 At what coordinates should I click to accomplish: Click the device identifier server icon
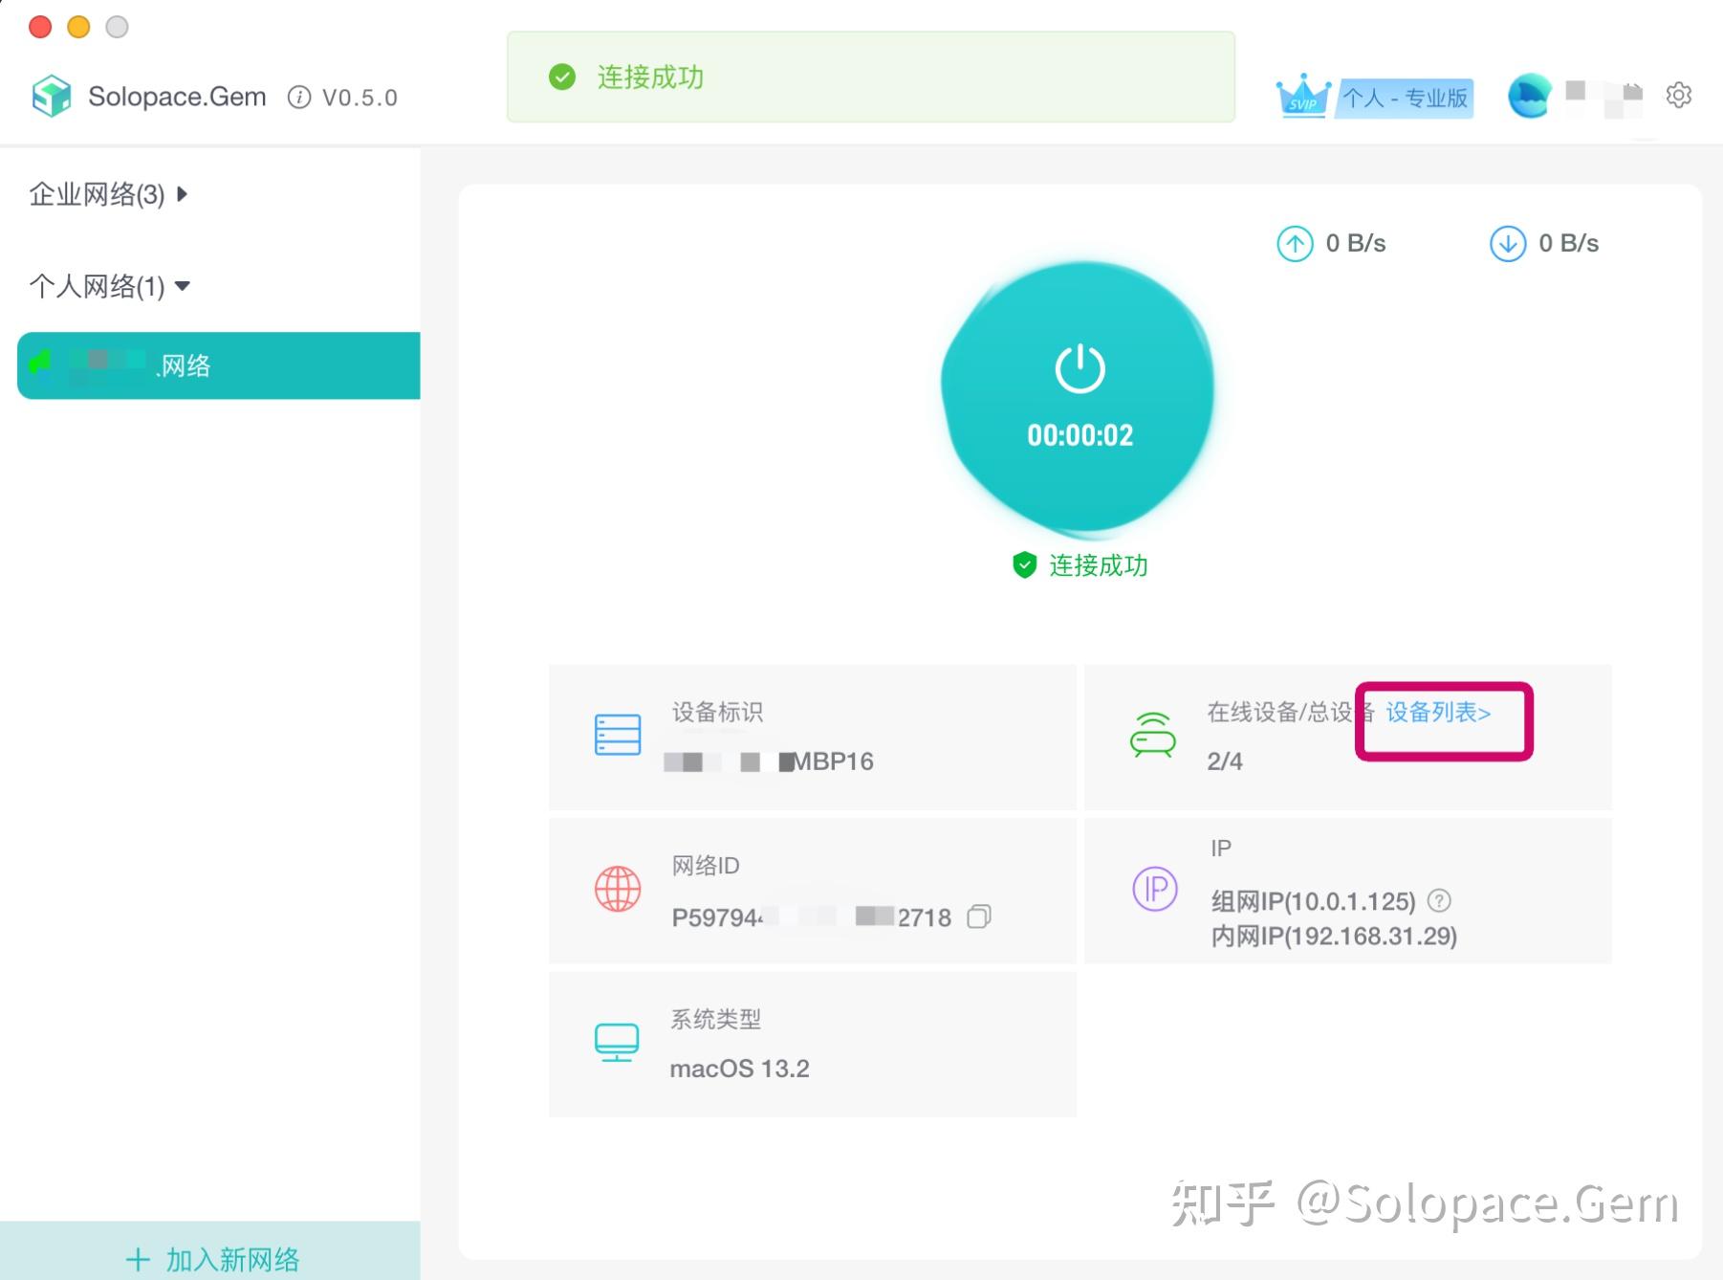(x=618, y=735)
